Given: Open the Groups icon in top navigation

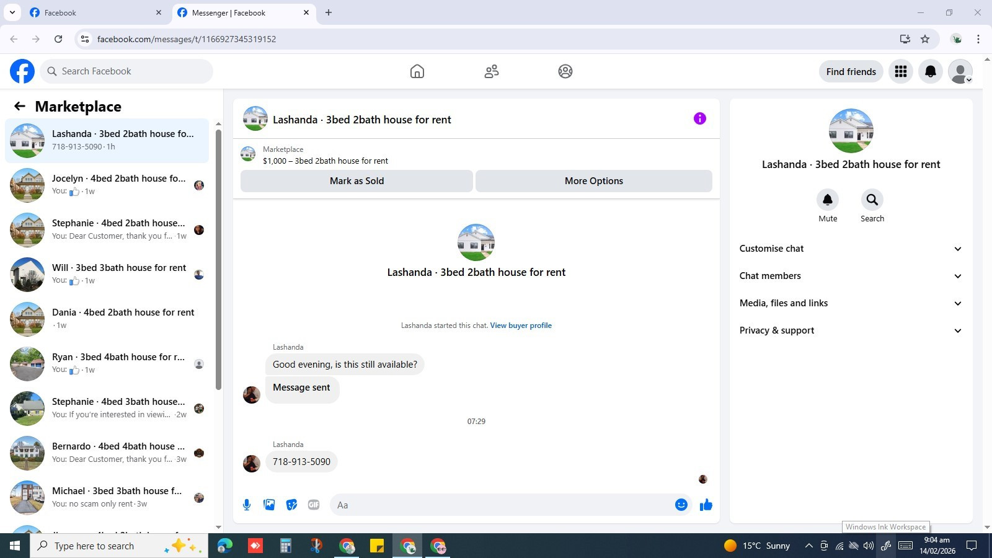Looking at the screenshot, I should [565, 71].
